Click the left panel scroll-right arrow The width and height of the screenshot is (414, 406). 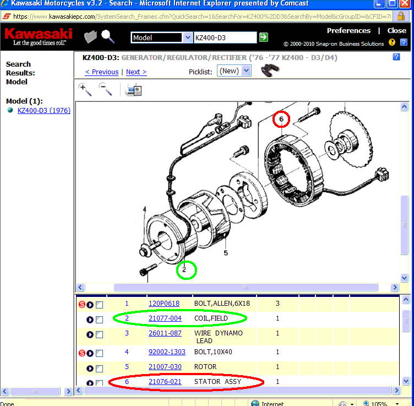click(68, 391)
